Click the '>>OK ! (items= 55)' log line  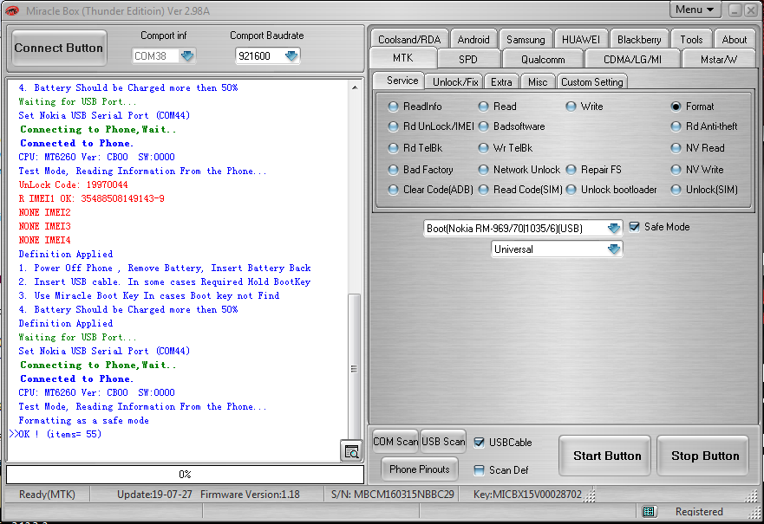tap(56, 434)
